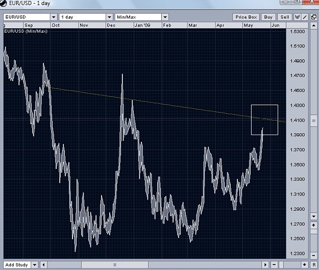319x270 pixels.
Task: Click the 1.3500 price label
Action: pyautogui.click(x=297, y=165)
